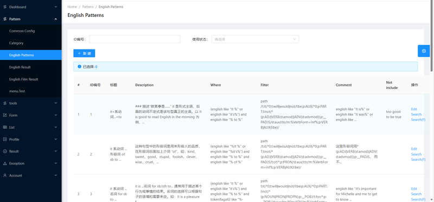Click the tools menu icon

pos(5,103)
